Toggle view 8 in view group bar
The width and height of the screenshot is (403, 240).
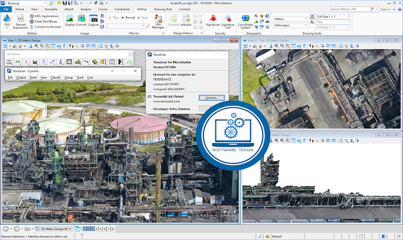pyautogui.click(x=112, y=229)
